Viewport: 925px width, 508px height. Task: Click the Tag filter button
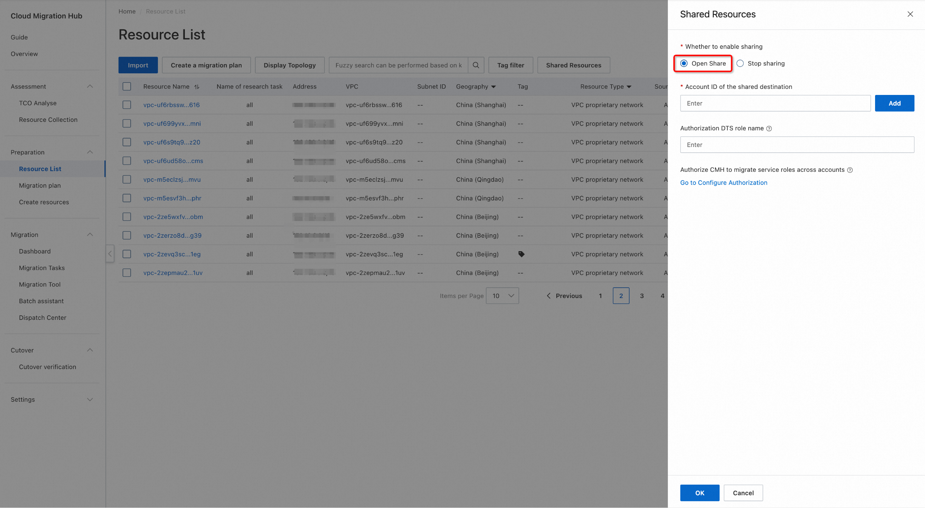511,65
